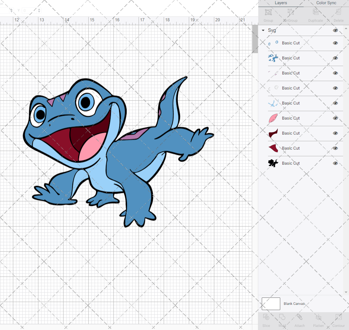
Task: Hide the purple patches Basic Cut layer
Action: pos(335,73)
